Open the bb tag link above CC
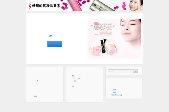169x112 pixels. (x=73, y=76)
